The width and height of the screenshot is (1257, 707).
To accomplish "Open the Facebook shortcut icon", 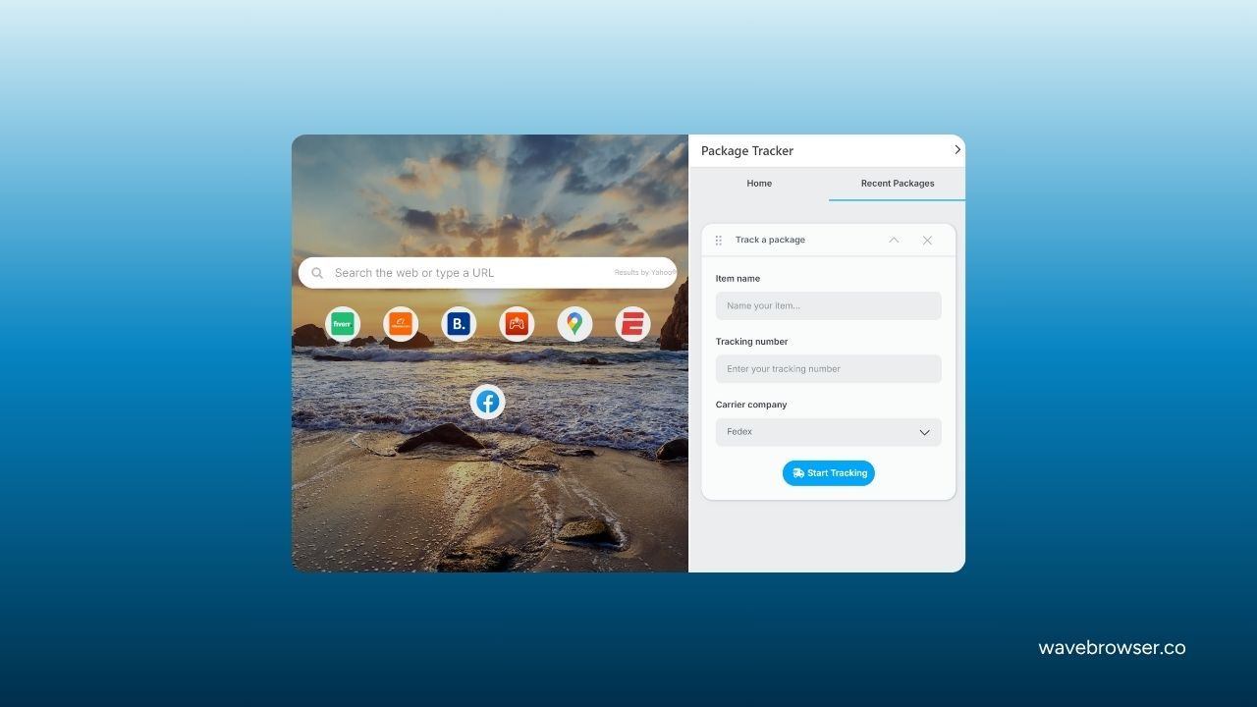I will coord(487,402).
